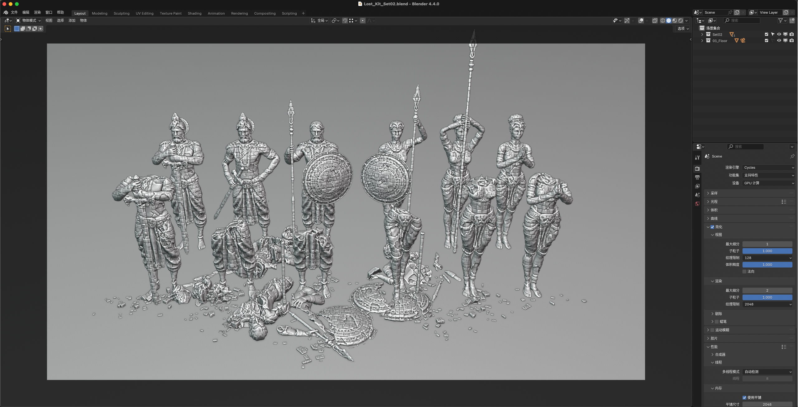Open the 添加 add menu in viewport

click(72, 21)
